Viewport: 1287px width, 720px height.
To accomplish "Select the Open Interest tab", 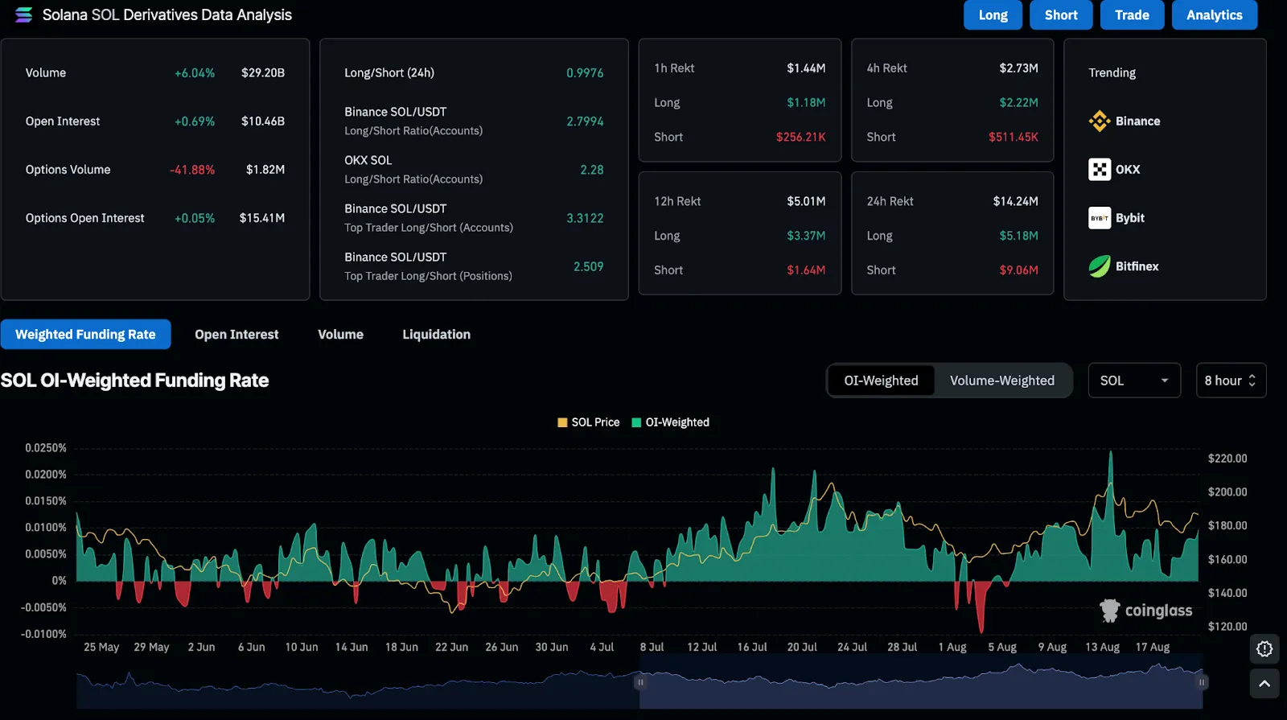I will point(236,335).
